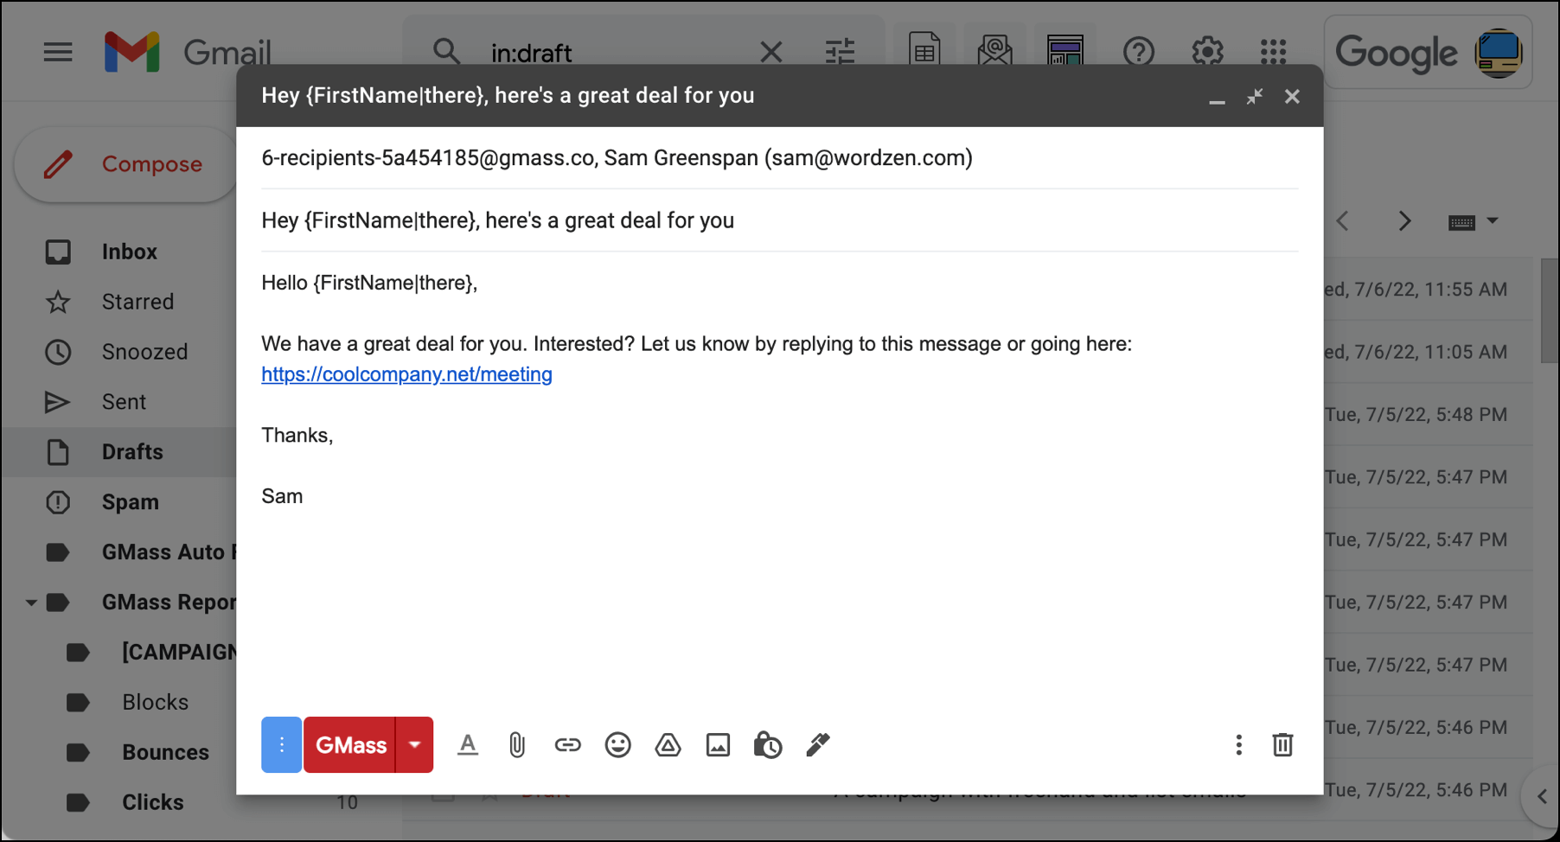Viewport: 1560px width, 842px height.
Task: Attach files with paperclip icon
Action: [517, 744]
